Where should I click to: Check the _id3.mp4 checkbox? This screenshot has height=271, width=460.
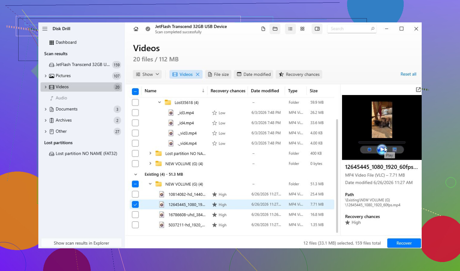(135, 113)
